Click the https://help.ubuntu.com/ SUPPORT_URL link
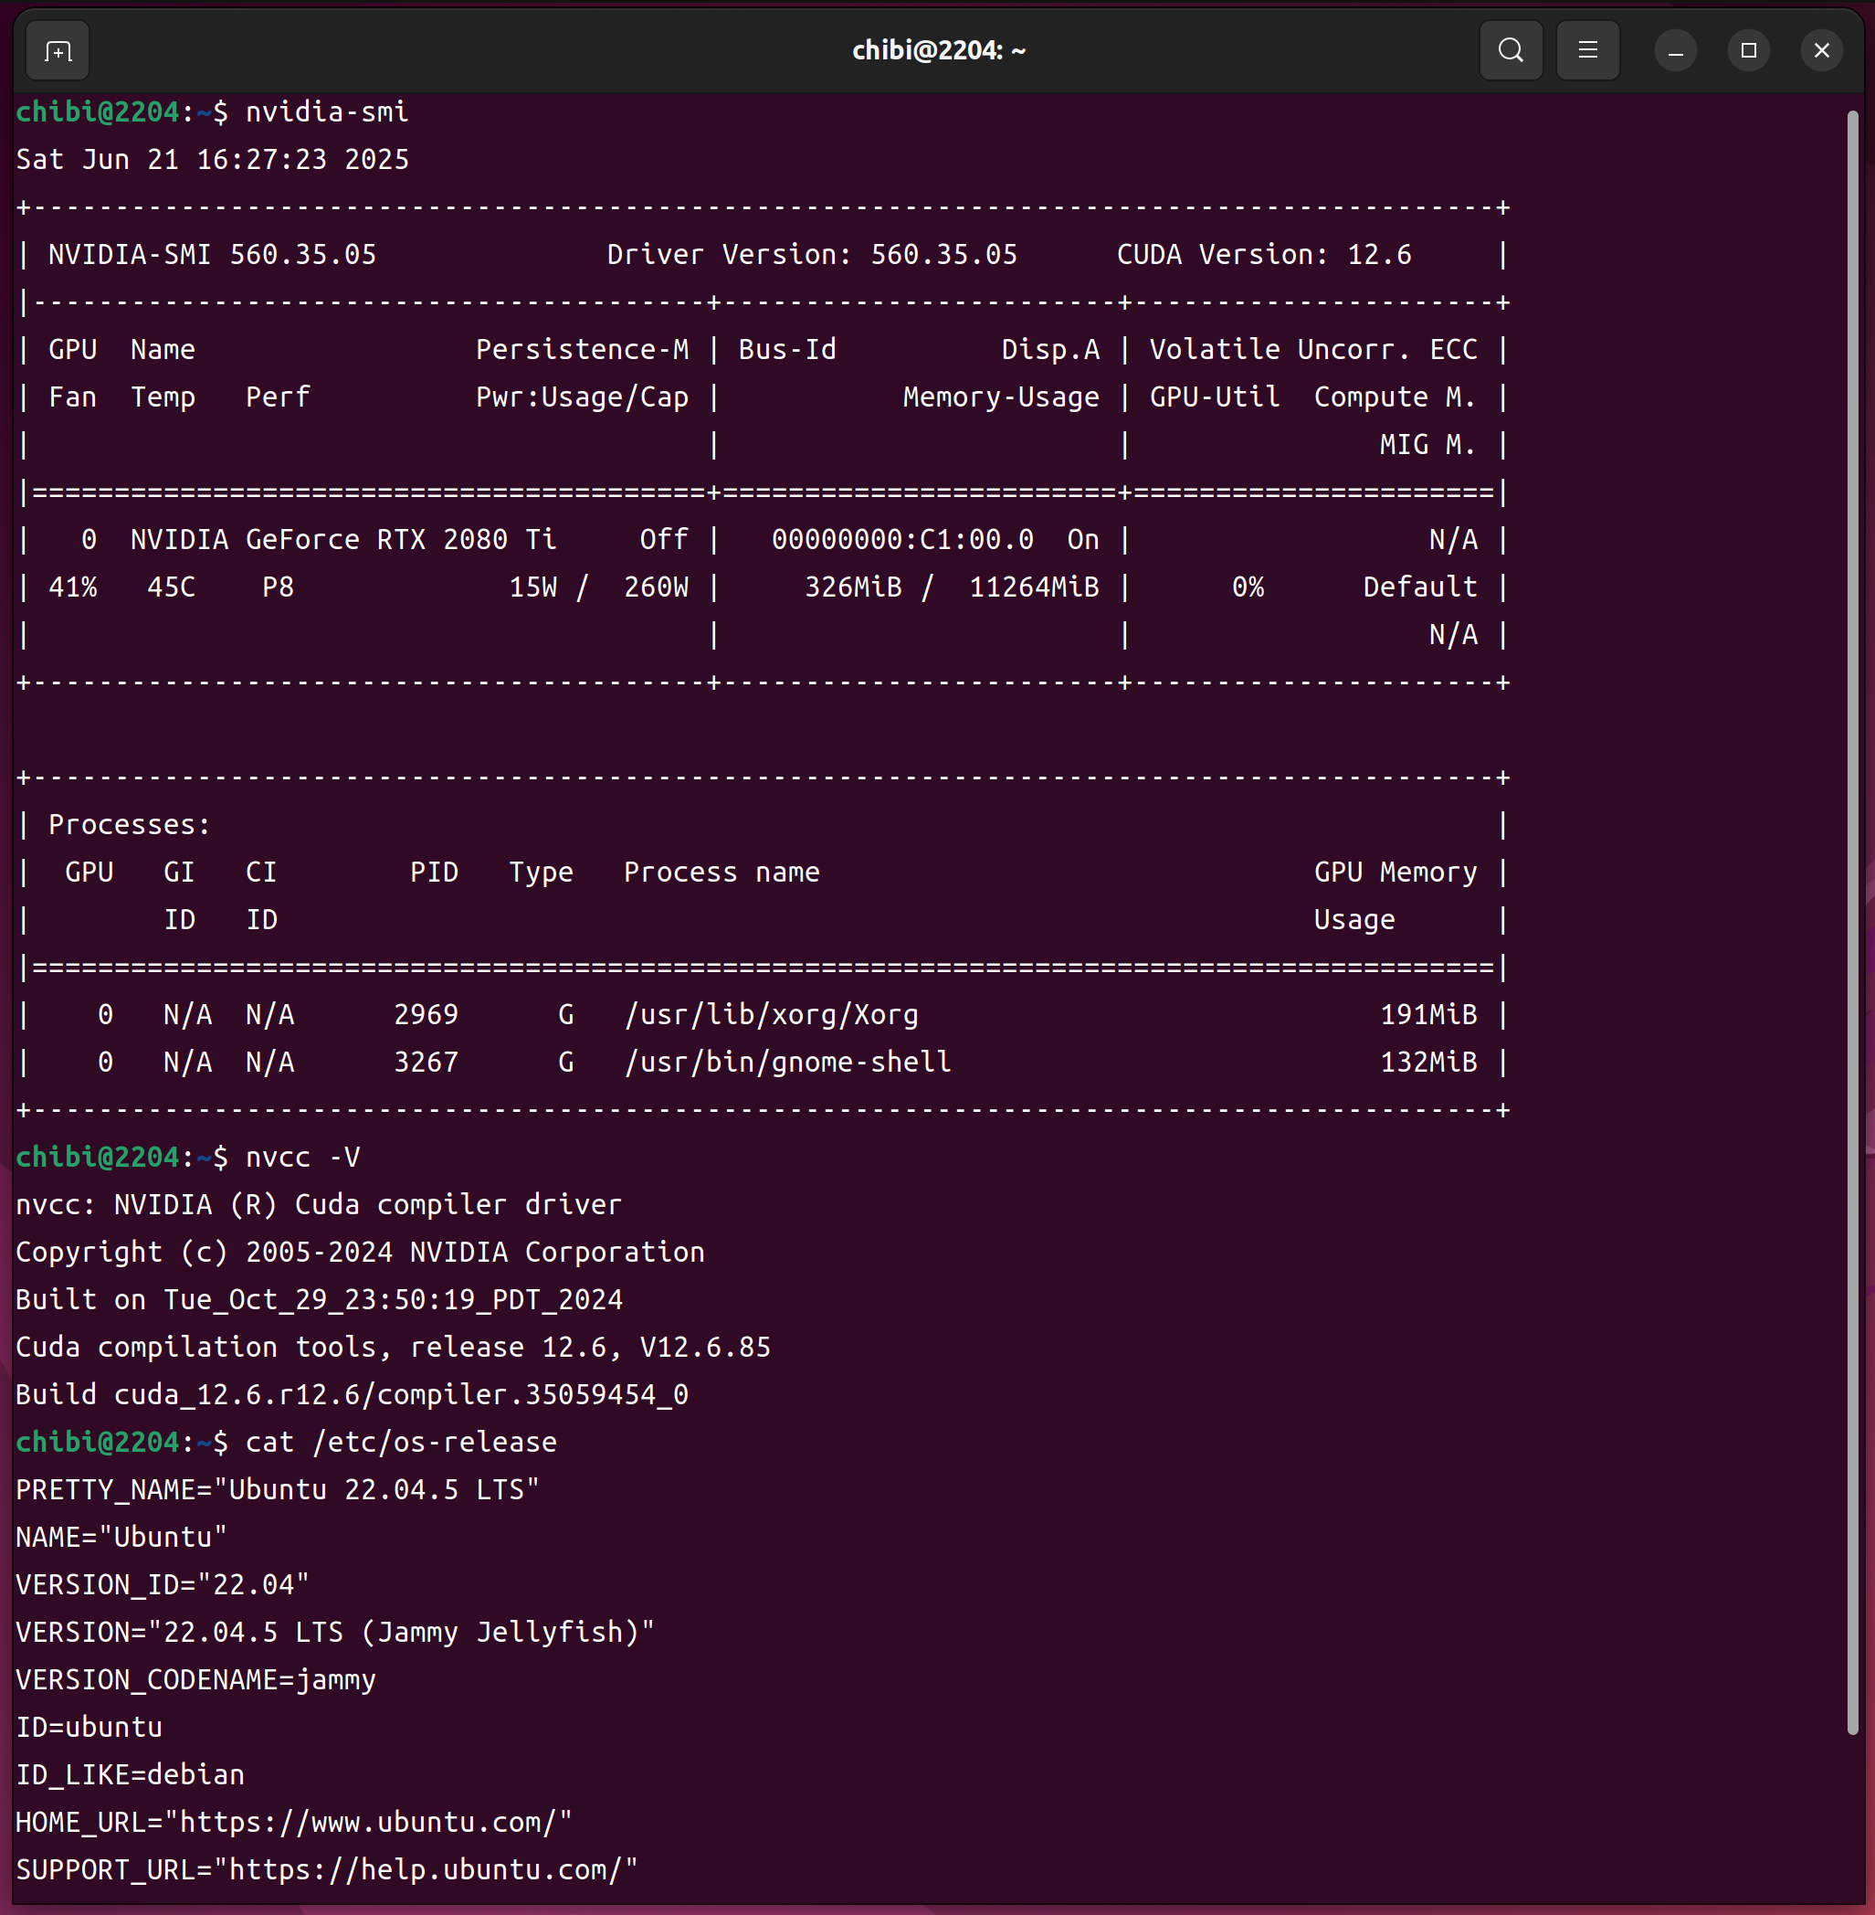This screenshot has width=1875, height=1915. [x=426, y=1869]
